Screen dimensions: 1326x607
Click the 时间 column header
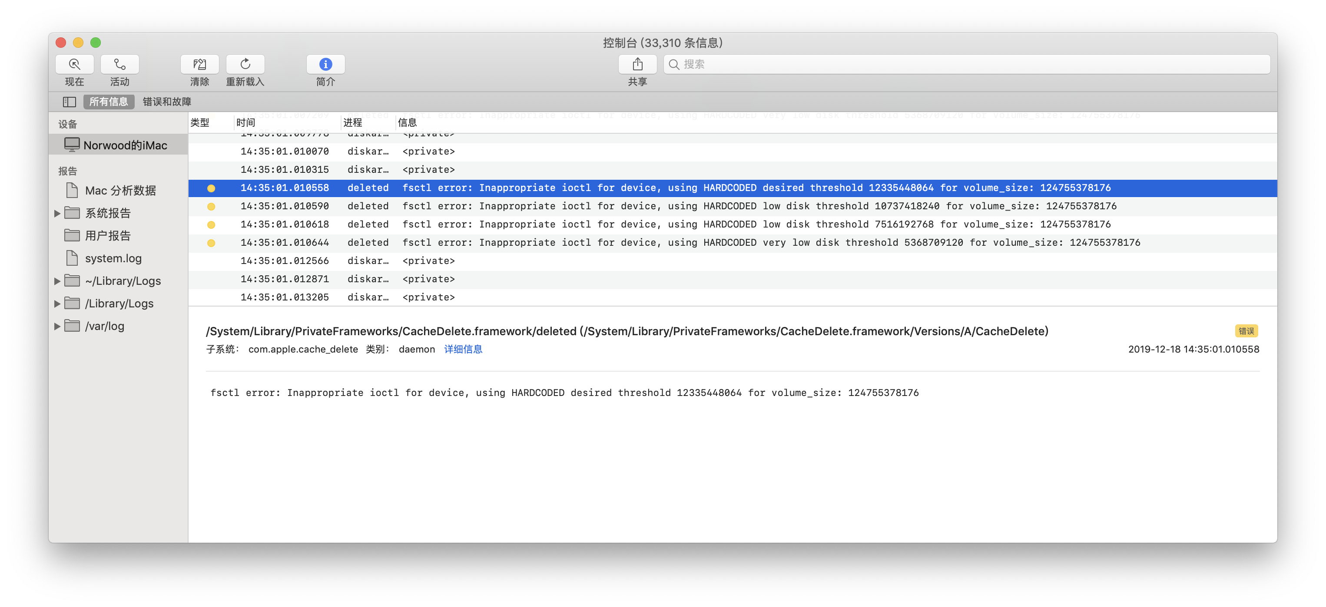246,122
